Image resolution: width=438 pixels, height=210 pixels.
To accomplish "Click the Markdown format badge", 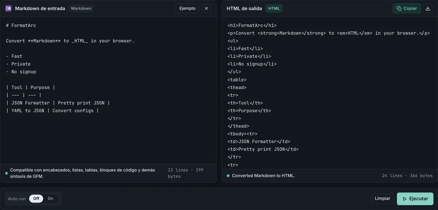I will click(x=81, y=9).
